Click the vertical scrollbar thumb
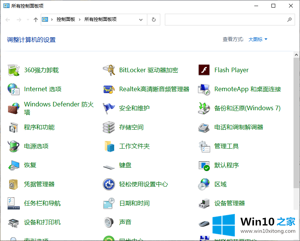The width and height of the screenshot is (300, 241). click(296, 123)
